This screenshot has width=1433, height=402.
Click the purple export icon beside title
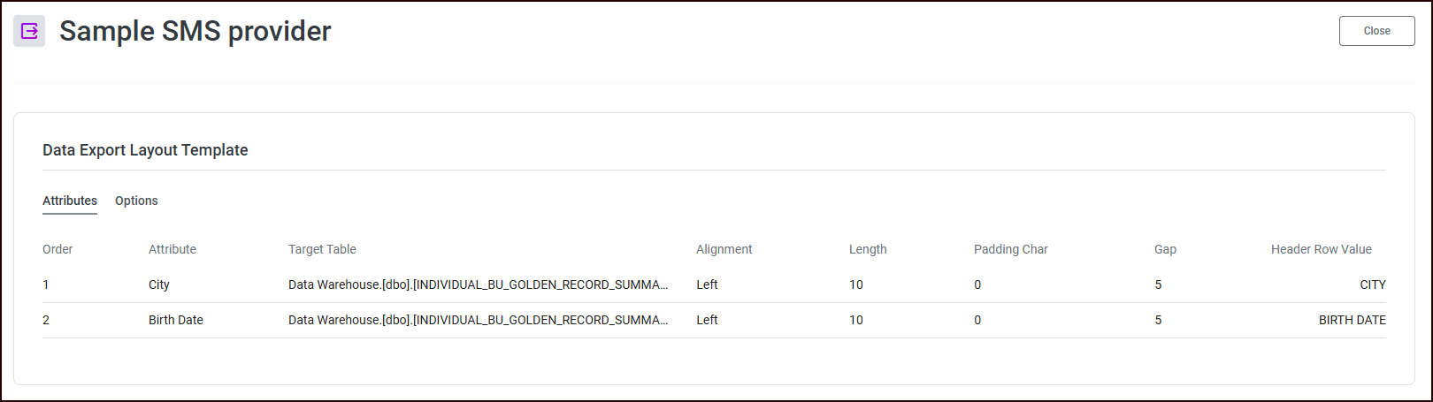[29, 31]
